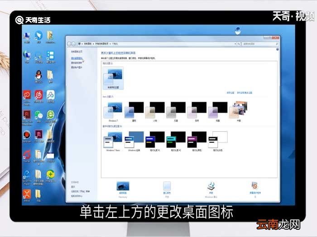Image resolution: width=317 pixels, height=237 pixels.
Task: Click Ease of Access Center sidebar link
Action: [x=77, y=196]
